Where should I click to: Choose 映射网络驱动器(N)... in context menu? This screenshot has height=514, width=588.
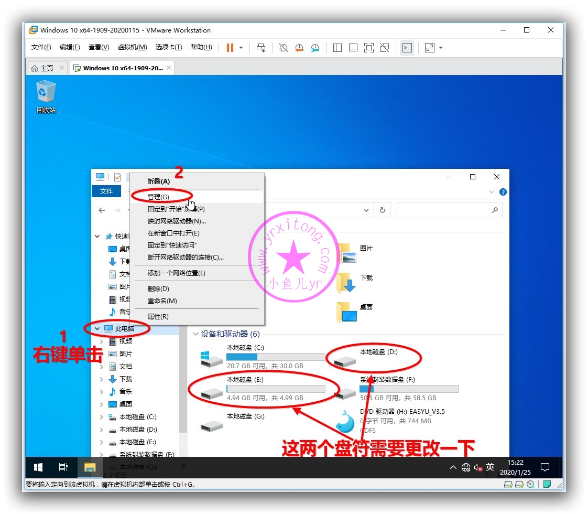pos(197,221)
